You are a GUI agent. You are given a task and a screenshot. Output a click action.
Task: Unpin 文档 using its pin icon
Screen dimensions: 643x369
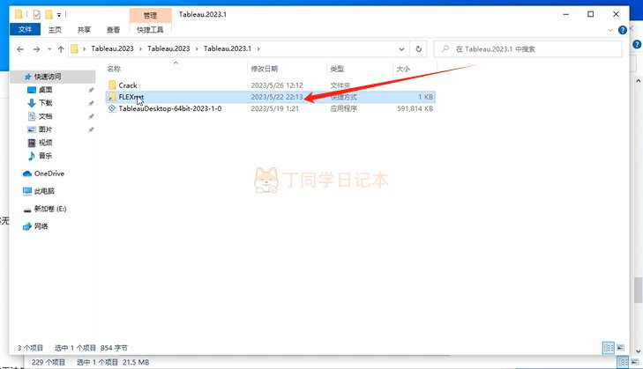tap(91, 116)
